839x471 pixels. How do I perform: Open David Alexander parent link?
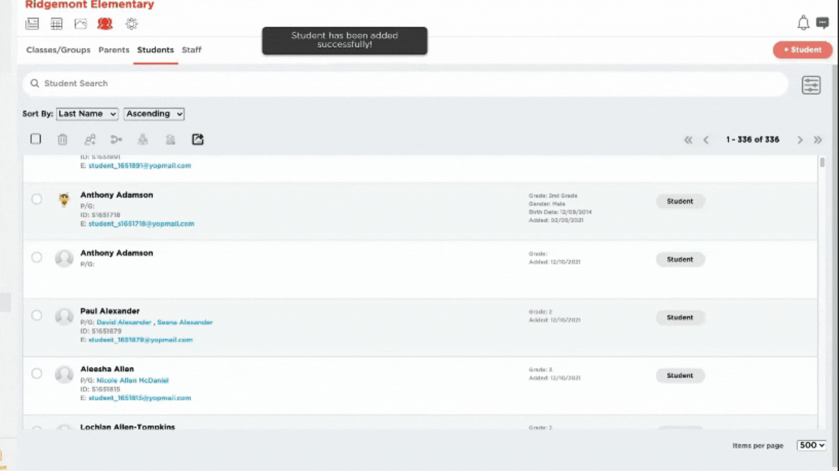pyautogui.click(x=124, y=322)
